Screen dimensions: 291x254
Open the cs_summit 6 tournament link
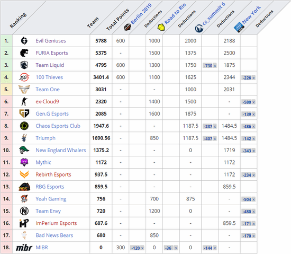tap(214, 14)
